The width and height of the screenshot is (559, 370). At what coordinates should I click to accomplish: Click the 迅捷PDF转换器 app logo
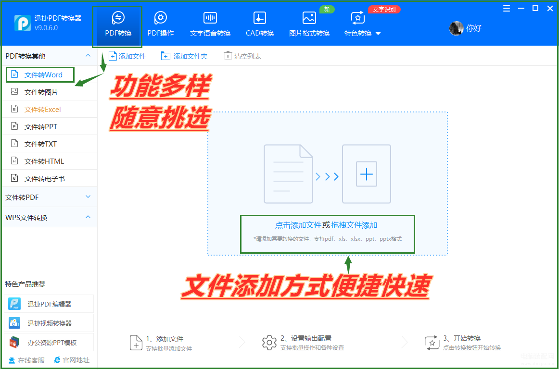tap(23, 23)
